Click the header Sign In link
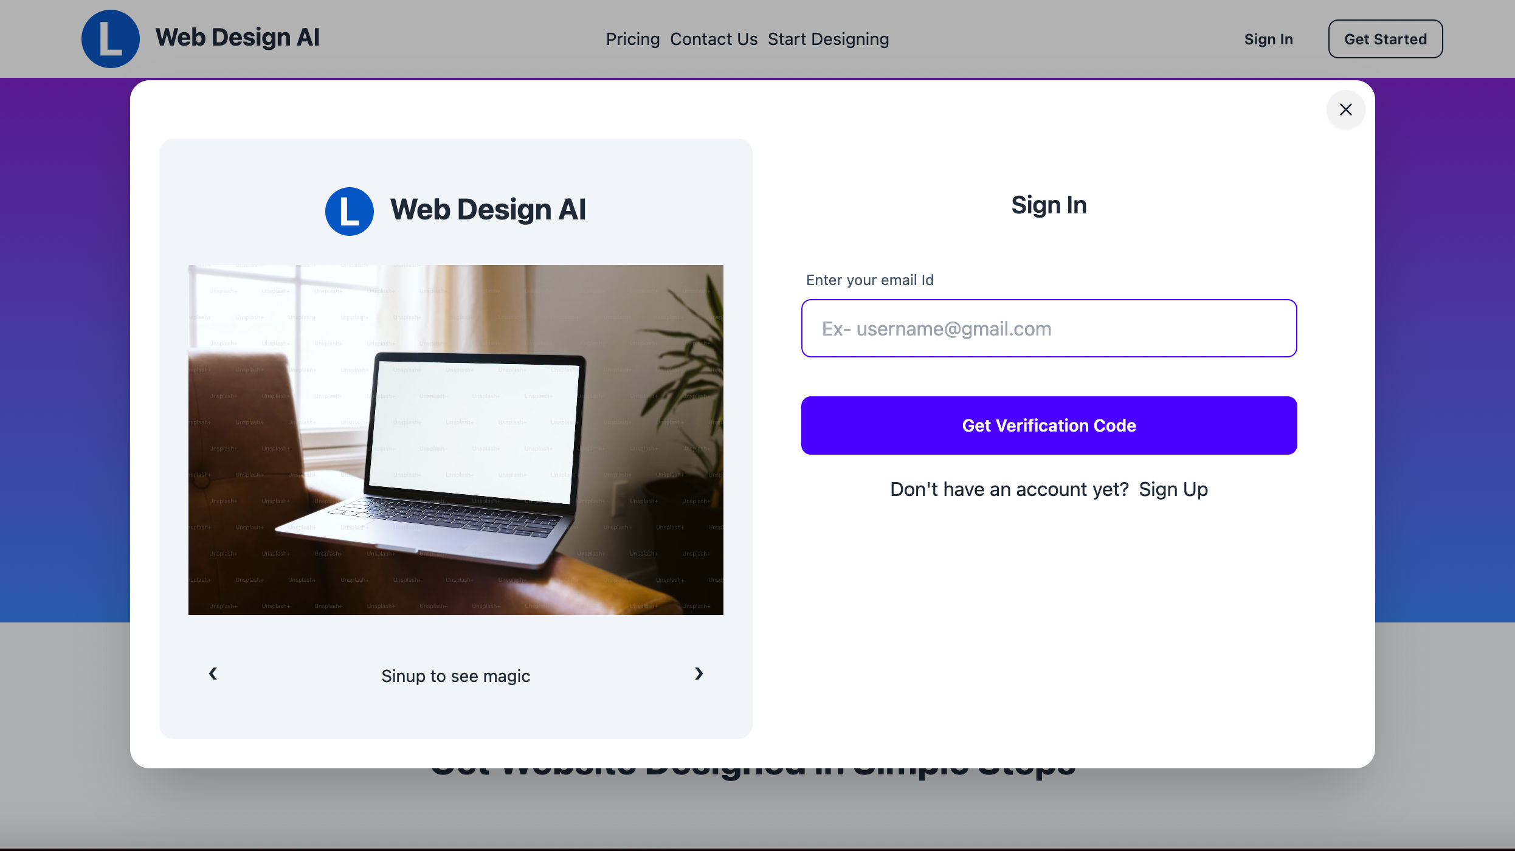This screenshot has height=851, width=1515. coord(1269,39)
